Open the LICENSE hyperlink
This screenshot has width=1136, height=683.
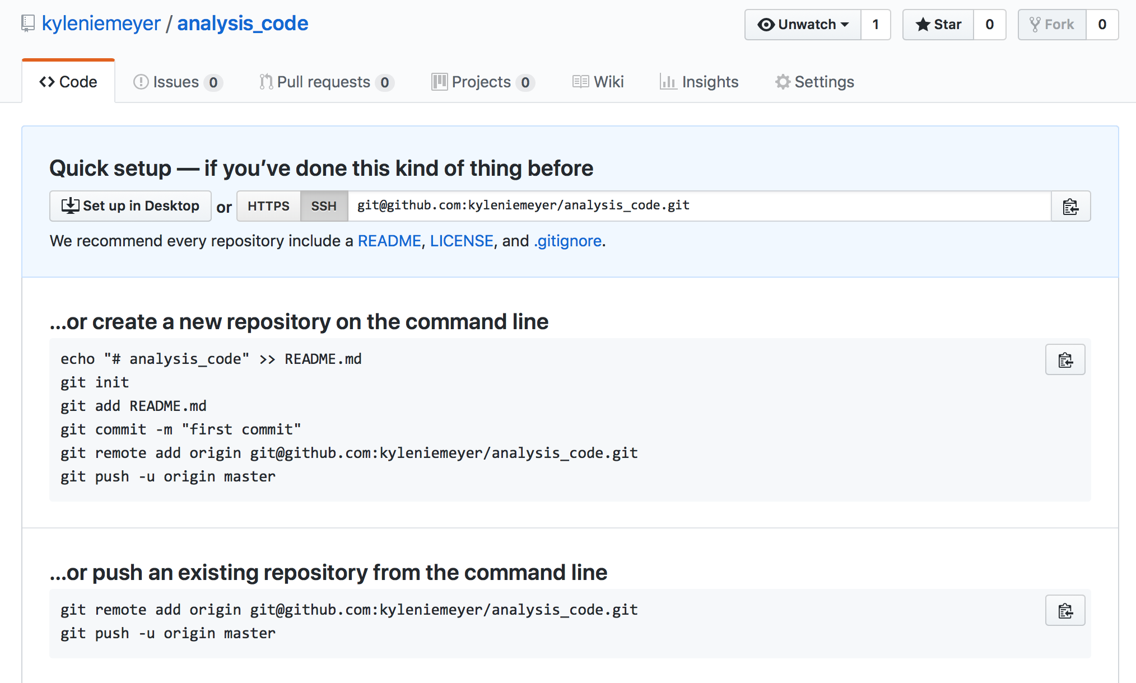[x=461, y=241]
